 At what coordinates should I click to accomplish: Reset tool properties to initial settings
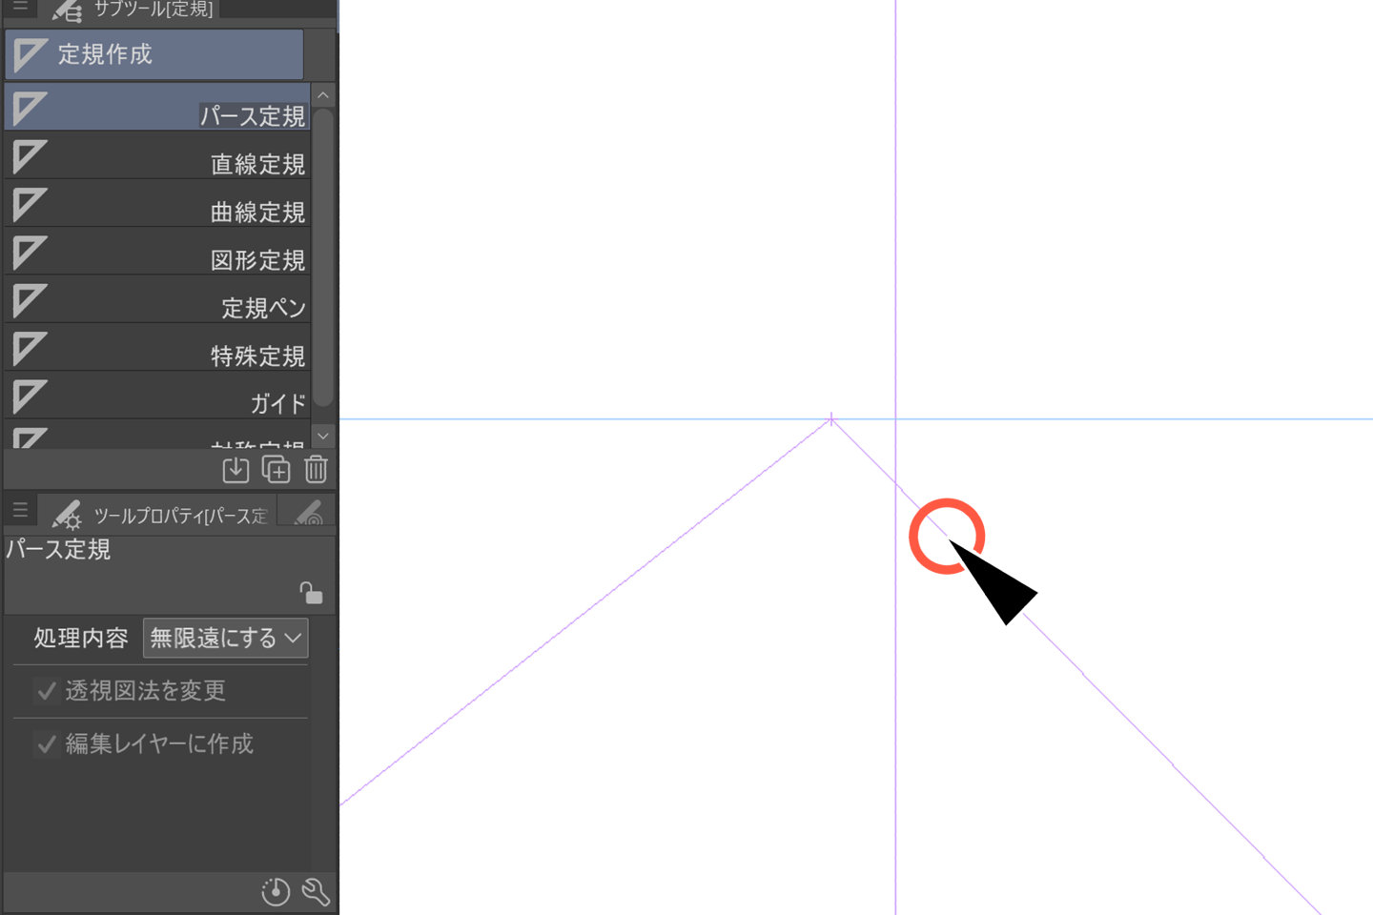point(276,892)
